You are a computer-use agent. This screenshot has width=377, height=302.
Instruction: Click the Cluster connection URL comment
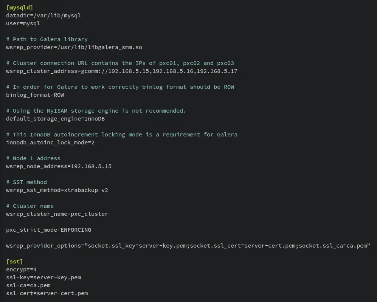click(x=120, y=63)
